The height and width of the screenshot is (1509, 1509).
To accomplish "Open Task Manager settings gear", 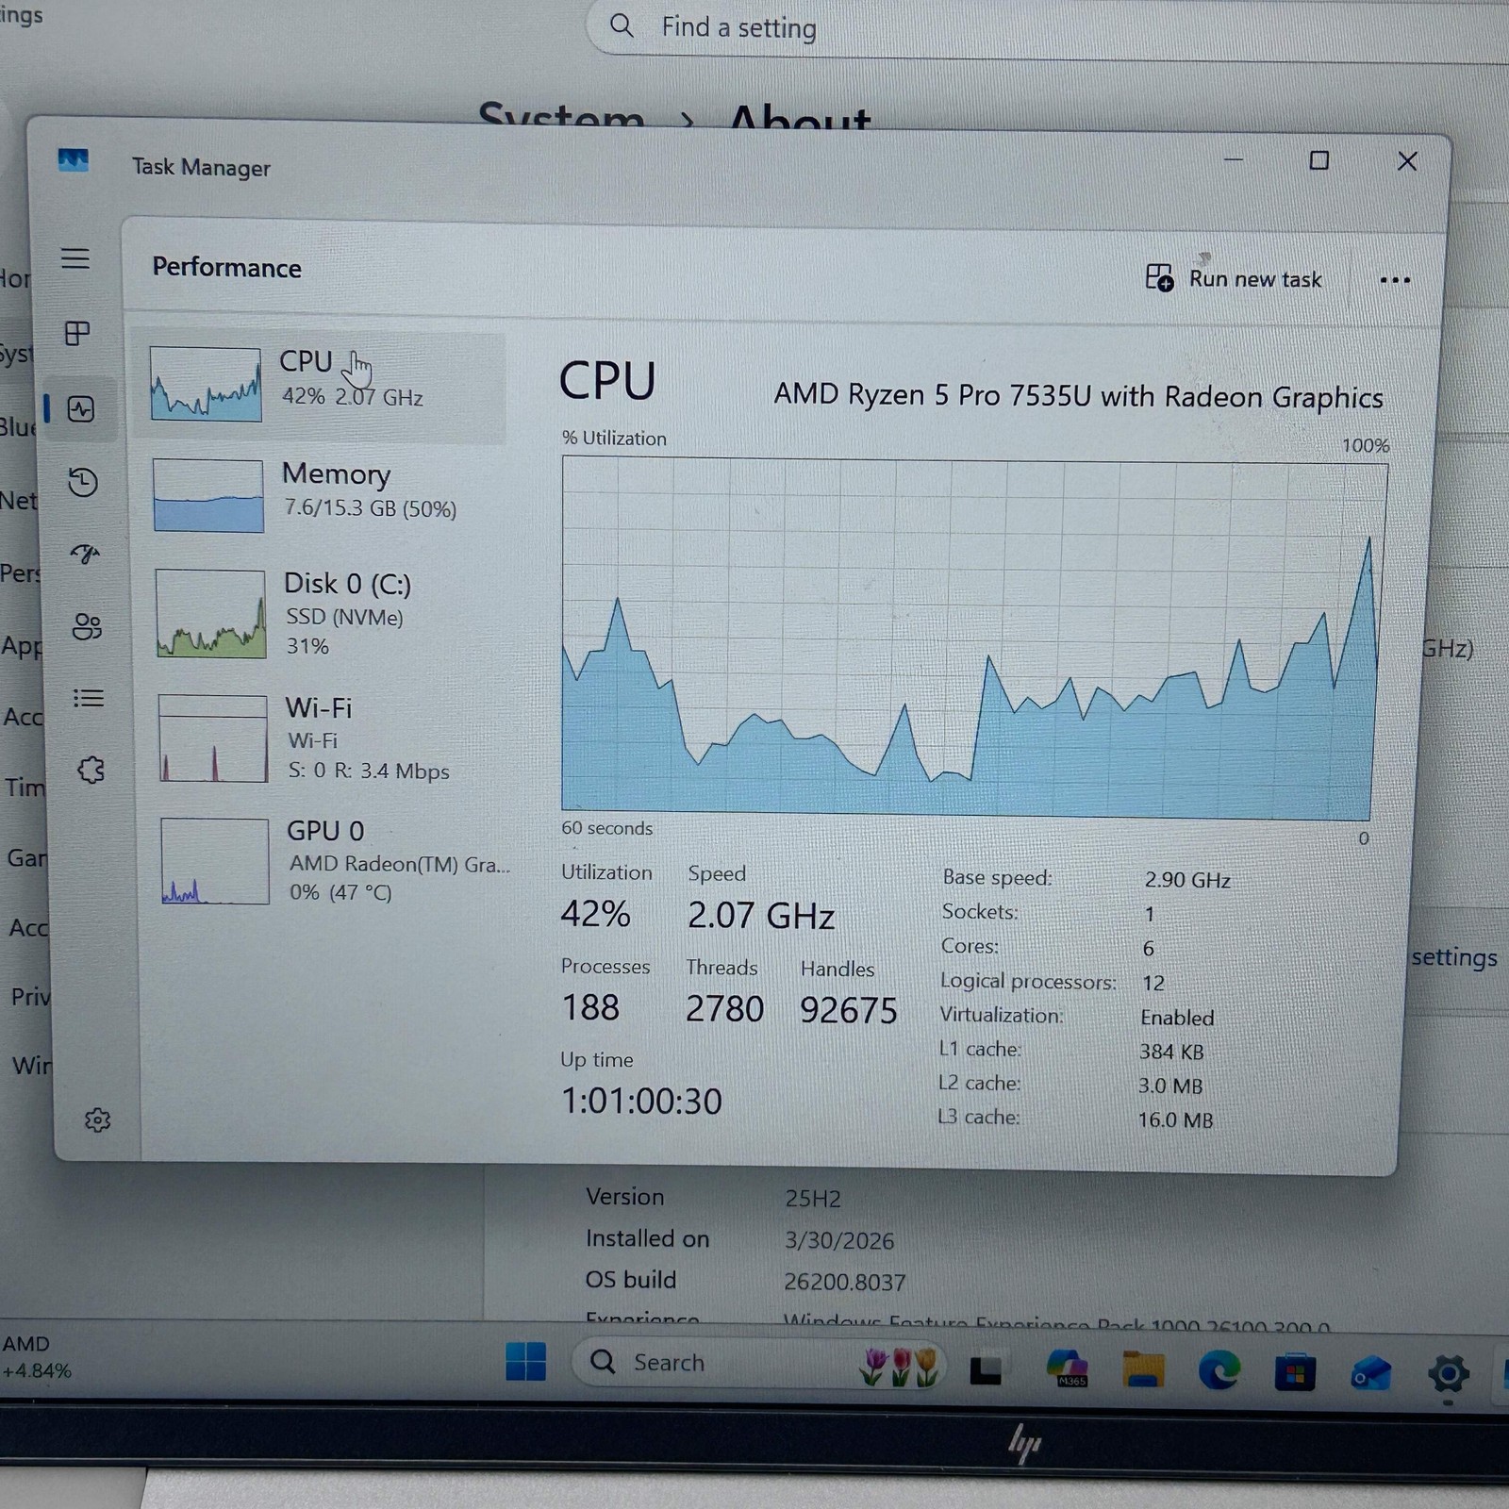I will click(x=97, y=1119).
